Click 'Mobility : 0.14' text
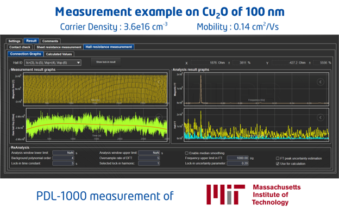This screenshot has height=213, width=339. tap(237, 27)
